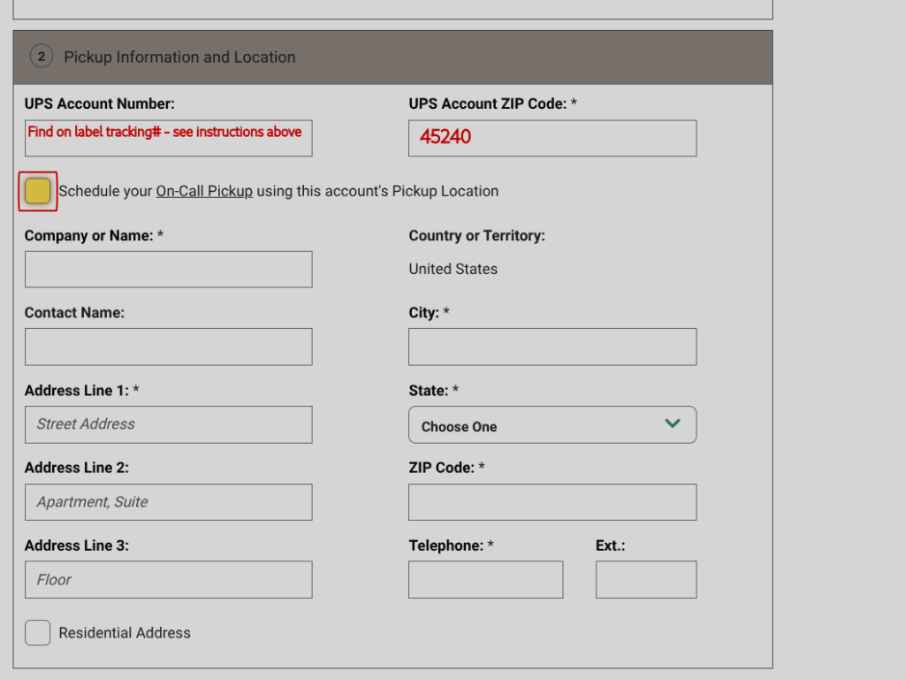This screenshot has height=679, width=905.
Task: Click the Residential Address label
Action: (x=125, y=633)
